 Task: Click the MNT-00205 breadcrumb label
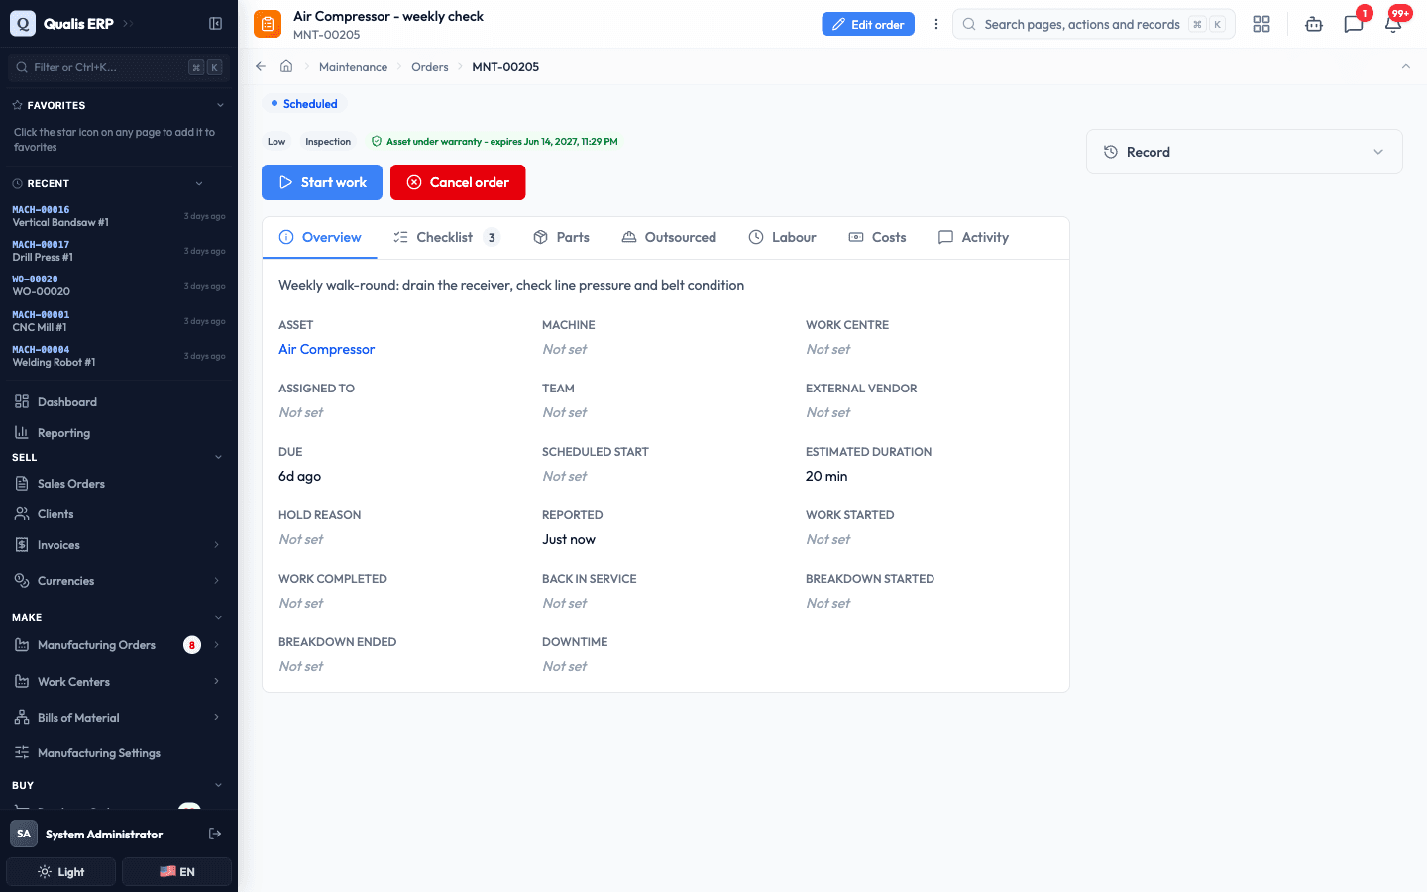point(505,67)
